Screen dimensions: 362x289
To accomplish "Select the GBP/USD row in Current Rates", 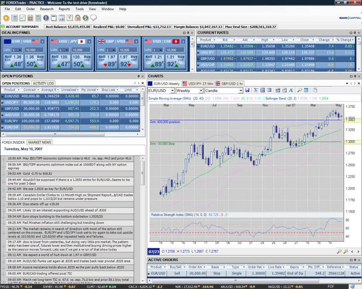I will [x=276, y=59].
